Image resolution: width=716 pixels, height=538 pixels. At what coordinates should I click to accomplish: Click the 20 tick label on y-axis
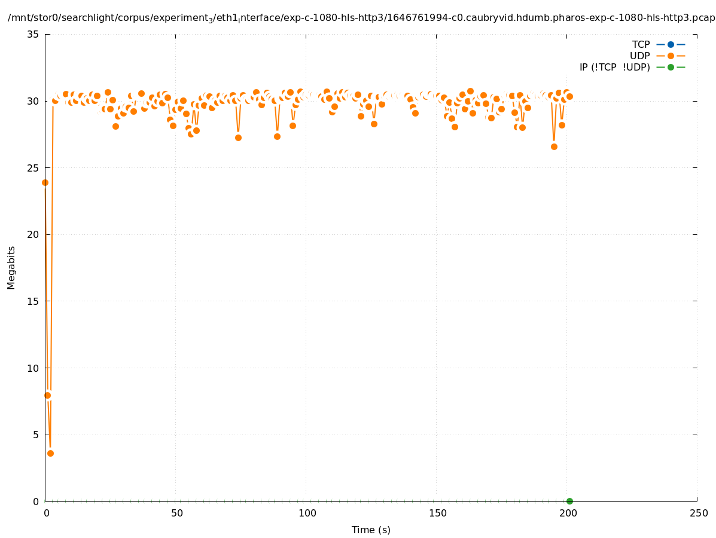pyautogui.click(x=33, y=234)
